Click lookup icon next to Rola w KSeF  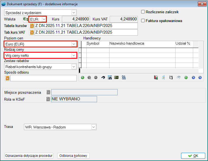pyautogui.click(x=48, y=99)
